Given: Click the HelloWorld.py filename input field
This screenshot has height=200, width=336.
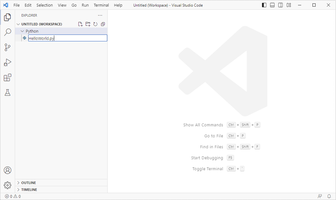Looking at the screenshot, I should [68, 38].
